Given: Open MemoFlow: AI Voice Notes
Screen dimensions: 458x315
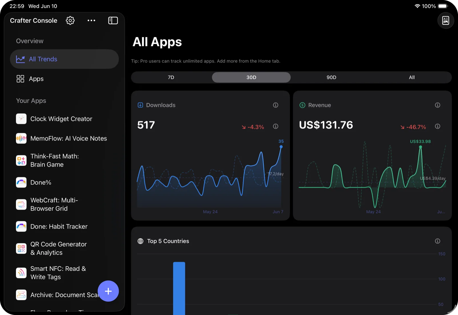Looking at the screenshot, I should pos(64,139).
